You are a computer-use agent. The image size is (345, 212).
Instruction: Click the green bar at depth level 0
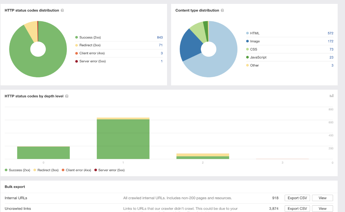pyautogui.click(x=43, y=153)
